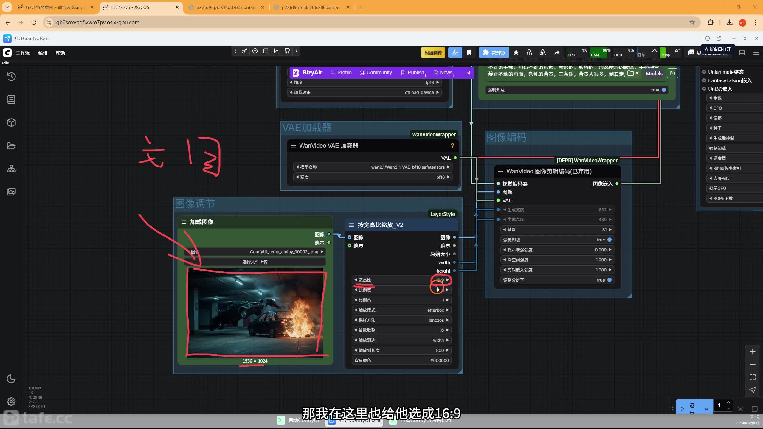Fit view with the canvas frame icon
The image size is (763, 429).
tap(753, 377)
